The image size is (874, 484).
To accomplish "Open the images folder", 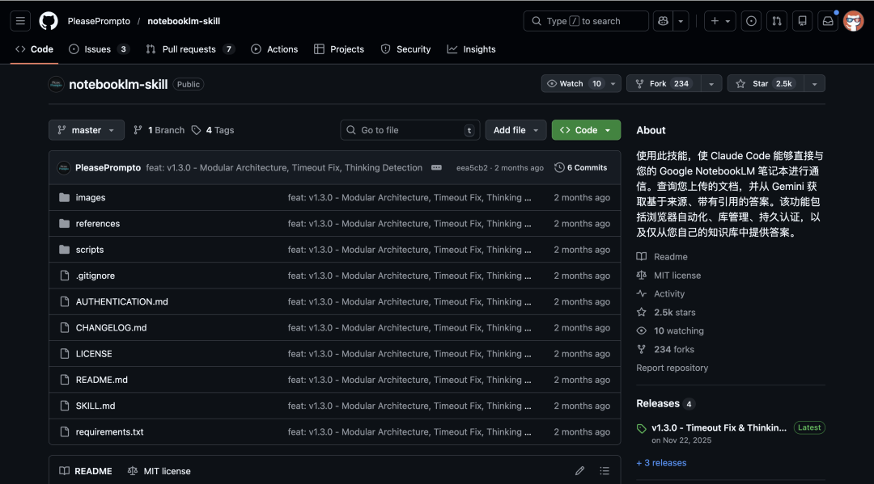I will coord(91,197).
